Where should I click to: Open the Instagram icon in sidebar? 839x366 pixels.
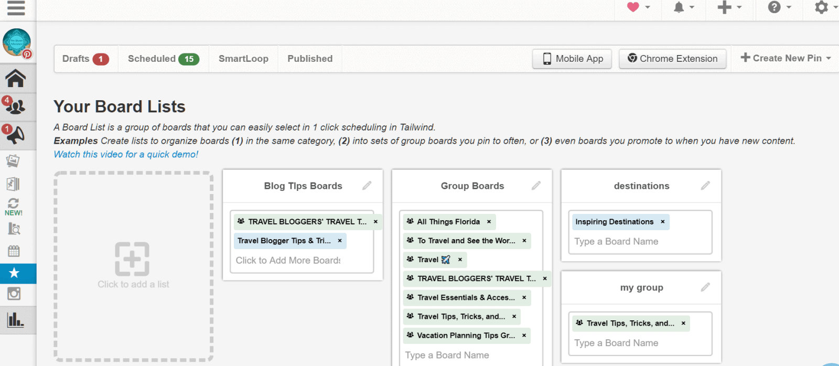click(x=14, y=294)
